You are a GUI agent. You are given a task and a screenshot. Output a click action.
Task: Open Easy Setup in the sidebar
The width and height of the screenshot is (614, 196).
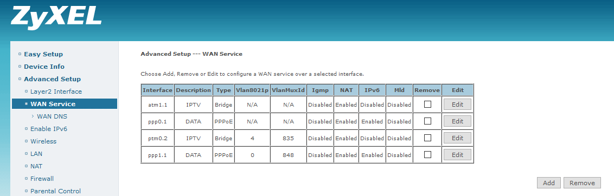coord(43,54)
